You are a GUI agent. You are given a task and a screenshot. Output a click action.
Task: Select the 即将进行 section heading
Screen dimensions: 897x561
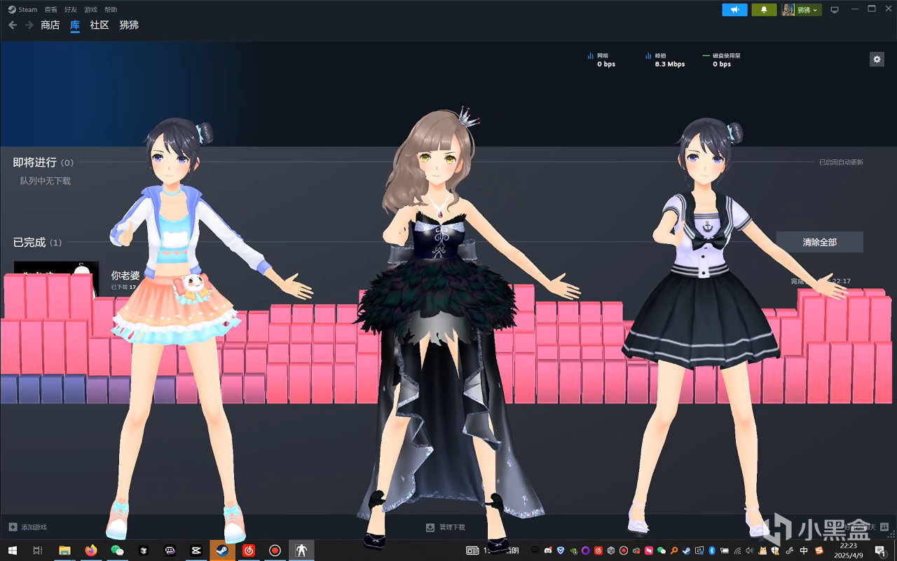coord(43,163)
